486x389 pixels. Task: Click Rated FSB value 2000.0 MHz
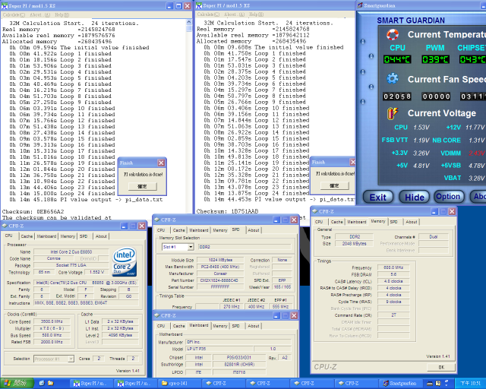point(52,342)
